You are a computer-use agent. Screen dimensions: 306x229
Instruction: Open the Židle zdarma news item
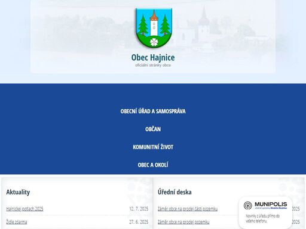(x=17, y=222)
